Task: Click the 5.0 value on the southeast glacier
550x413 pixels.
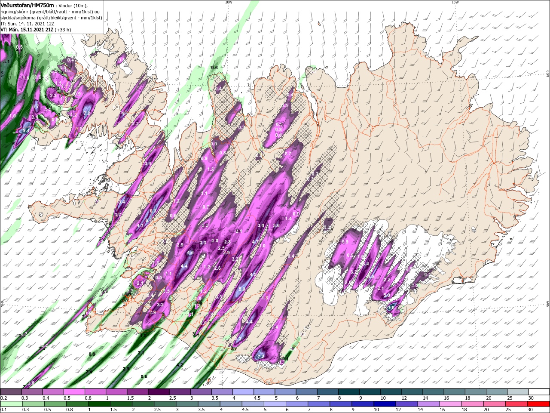Action: coord(387,295)
